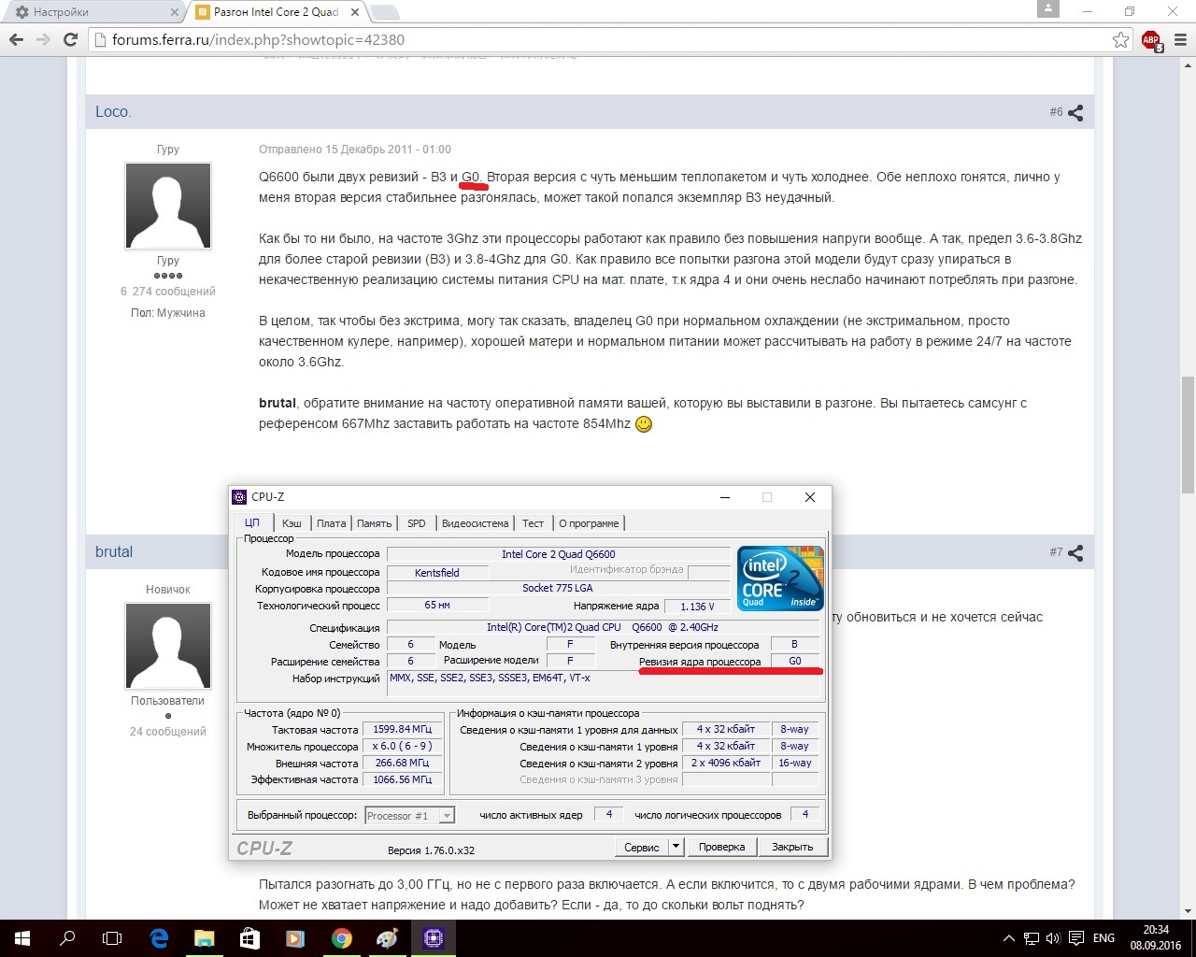Click brutal's avatar image
The width and height of the screenshot is (1196, 957).
[168, 646]
